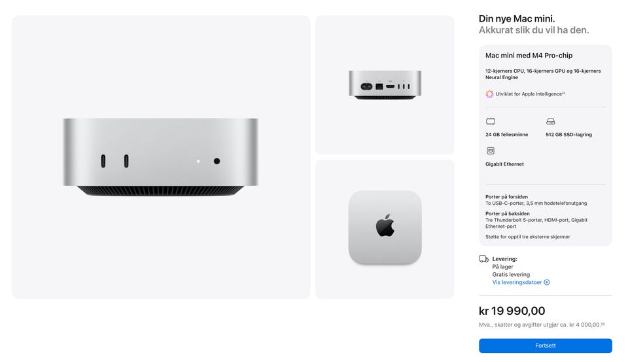Click the Mva. tax footnote text

coord(542,325)
